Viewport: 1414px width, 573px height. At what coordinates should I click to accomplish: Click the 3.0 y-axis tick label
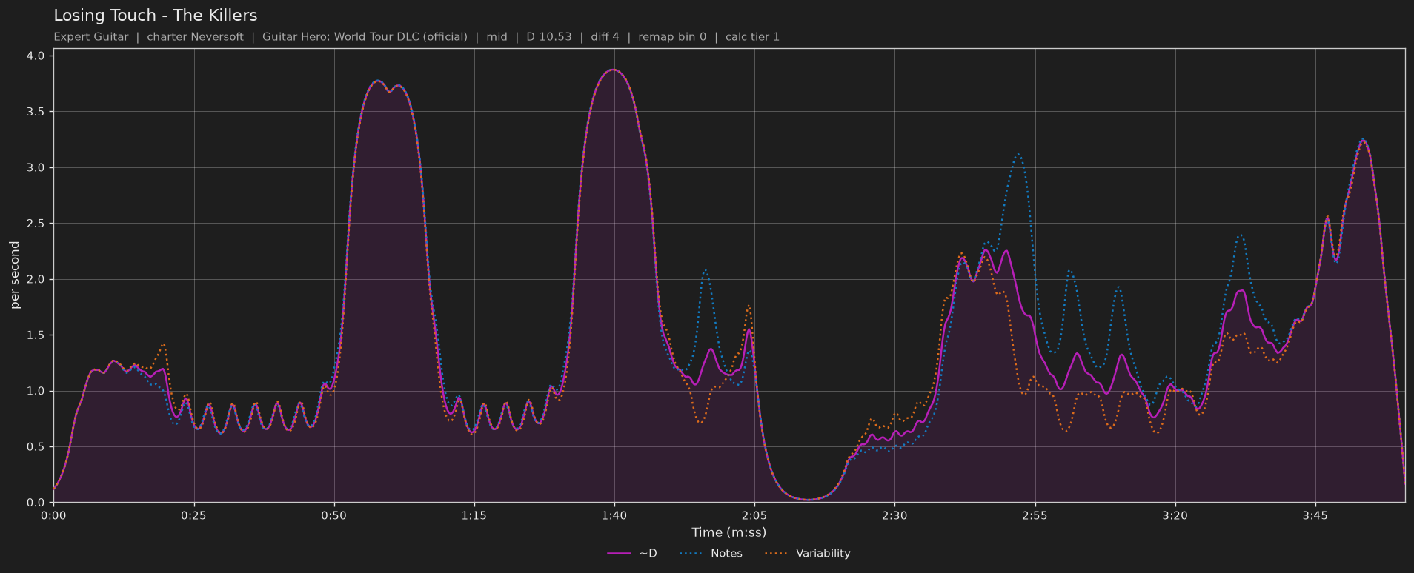click(36, 168)
